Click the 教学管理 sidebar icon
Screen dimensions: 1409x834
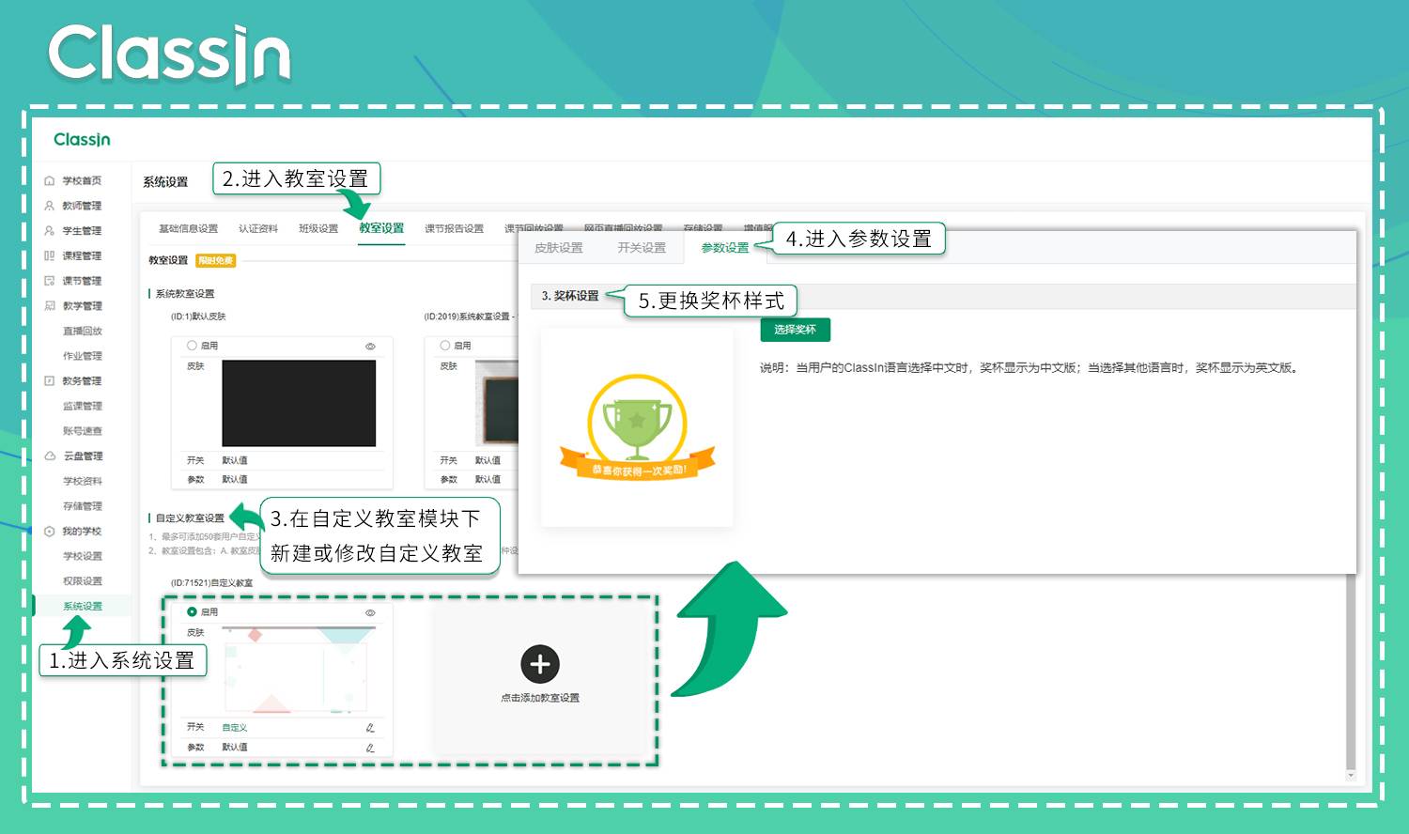[50, 305]
